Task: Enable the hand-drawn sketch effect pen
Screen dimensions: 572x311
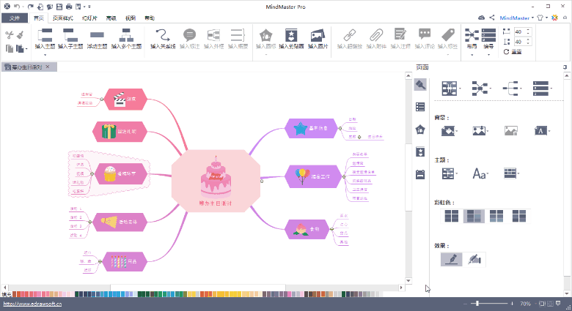Action: click(474, 259)
